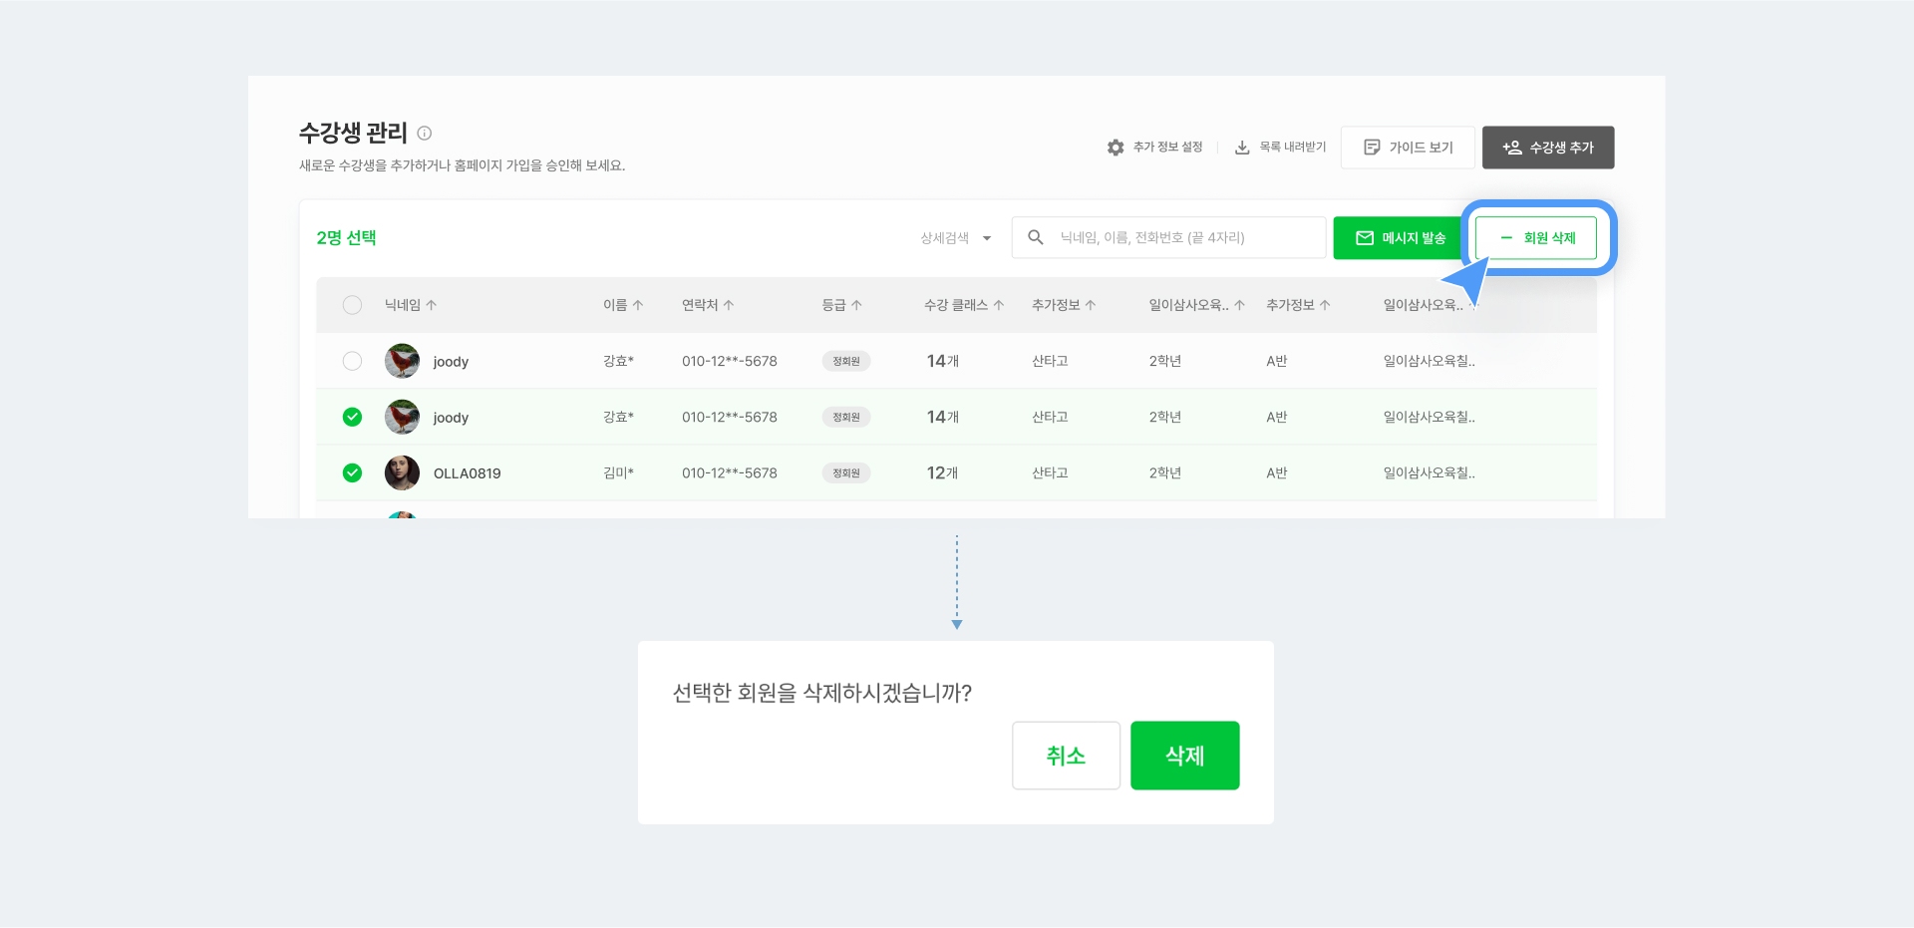Click the search magnifier icon
The image size is (1914, 928).
click(1036, 237)
